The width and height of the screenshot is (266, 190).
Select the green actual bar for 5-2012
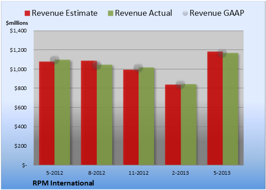coord(62,112)
